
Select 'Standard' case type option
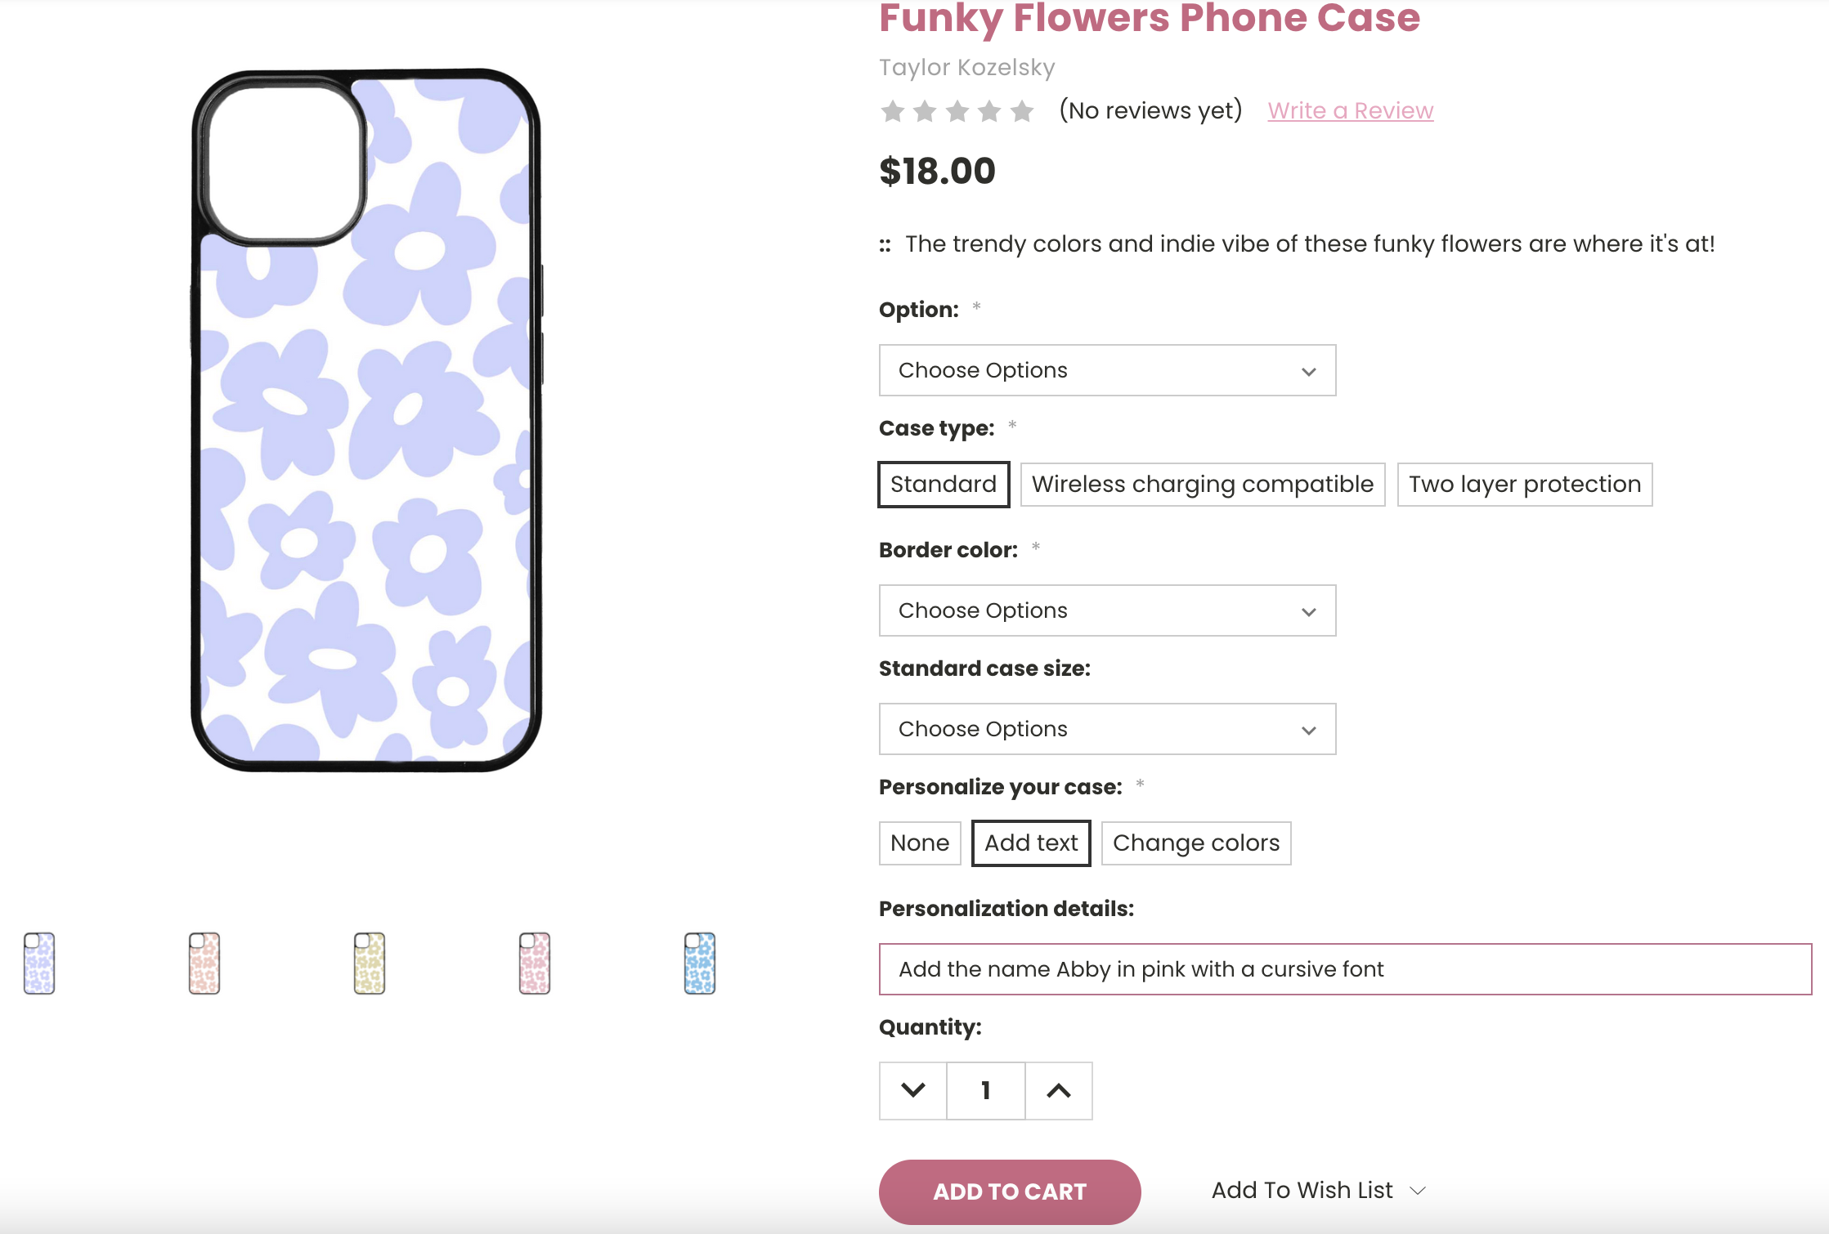[x=944, y=484]
